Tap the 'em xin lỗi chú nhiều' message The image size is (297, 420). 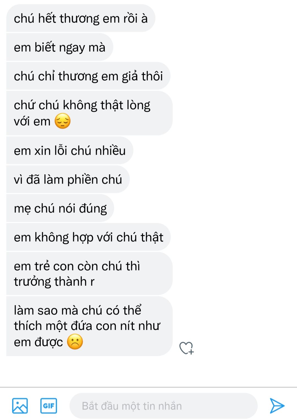(x=70, y=151)
